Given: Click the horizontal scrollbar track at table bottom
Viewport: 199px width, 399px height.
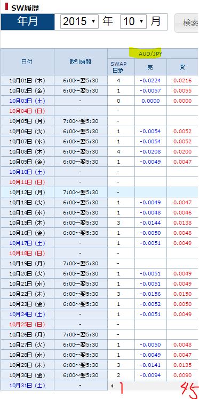Looking at the screenshot, I should point(157,386).
